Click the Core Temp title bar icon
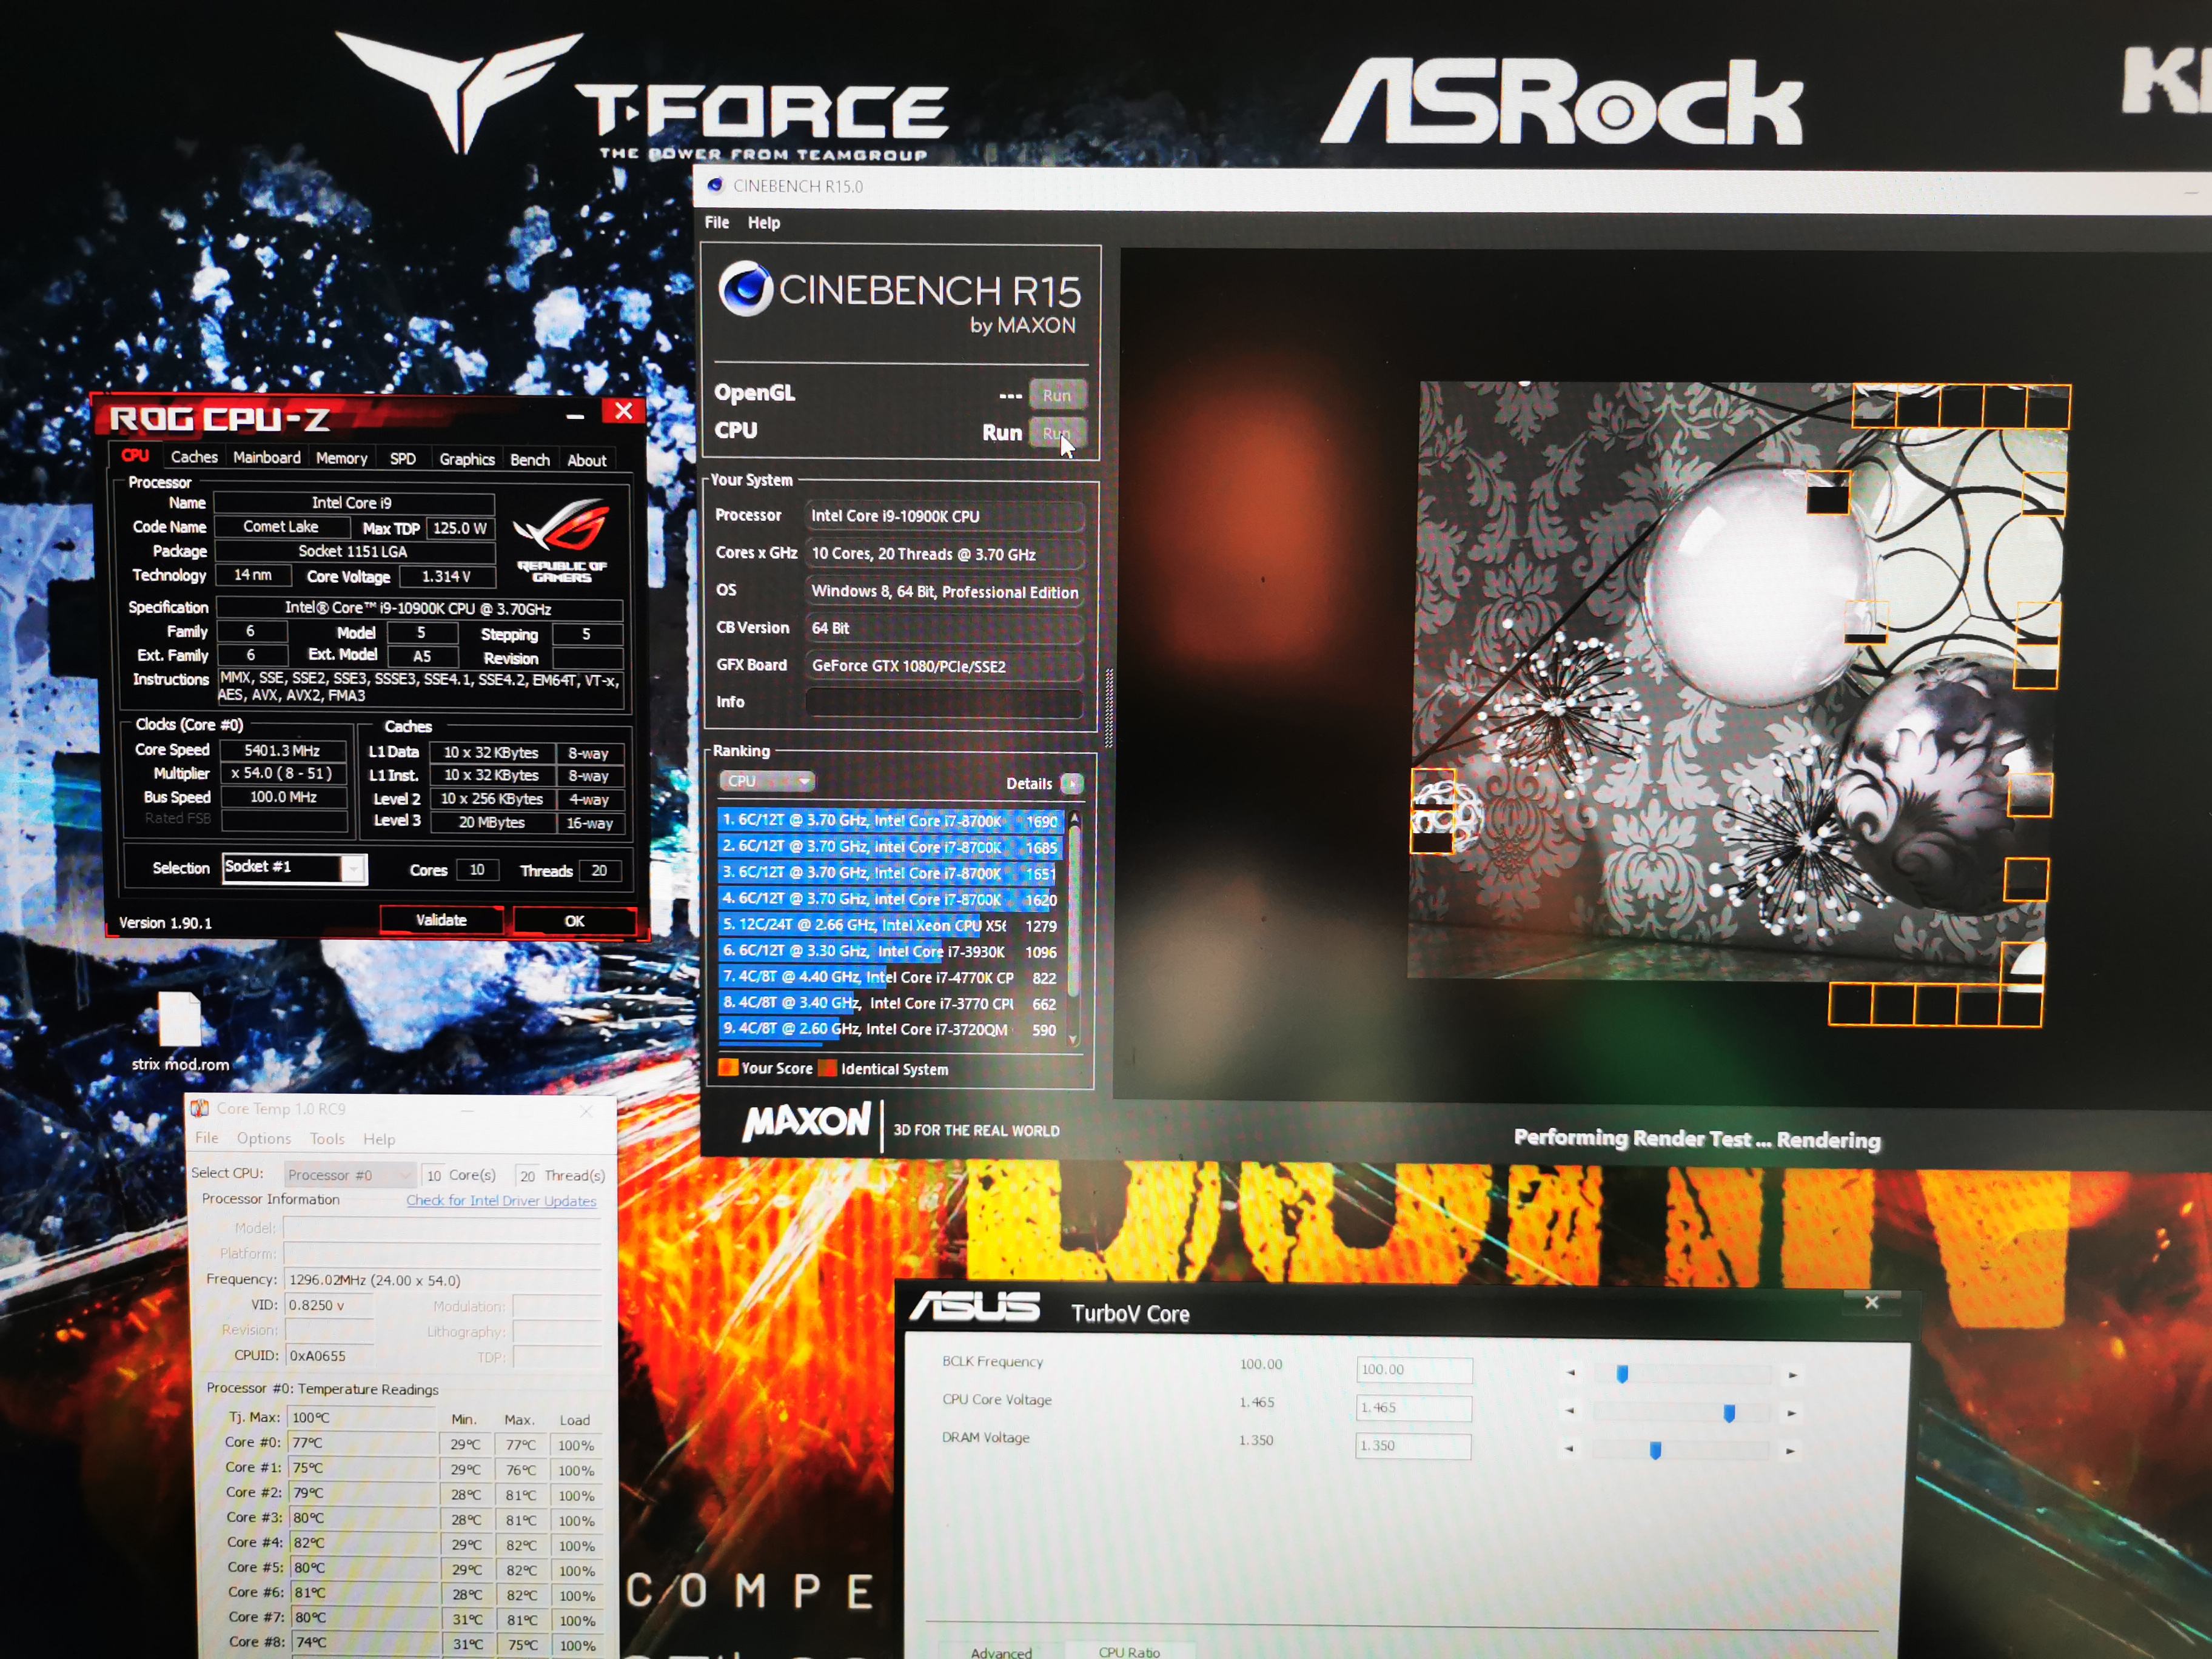The width and height of the screenshot is (2212, 1659). pos(200,1108)
